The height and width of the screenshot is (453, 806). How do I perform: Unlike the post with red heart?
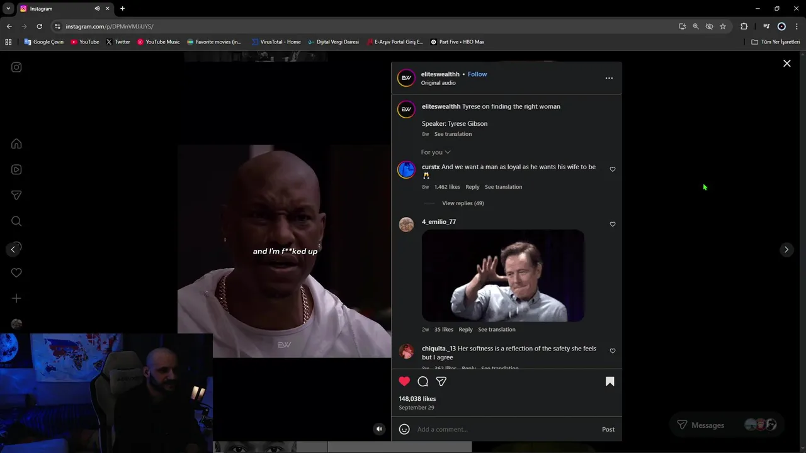[x=404, y=381]
